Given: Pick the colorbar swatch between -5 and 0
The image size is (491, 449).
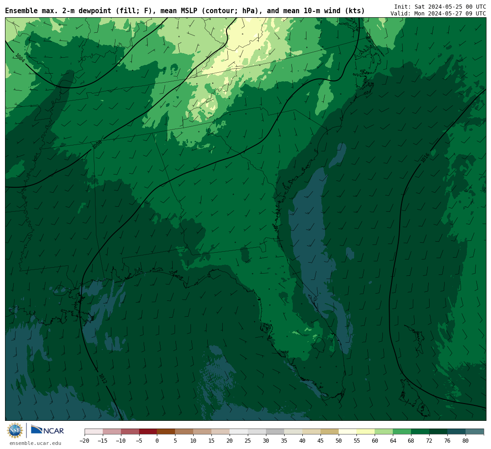Looking at the screenshot, I should point(148,432).
